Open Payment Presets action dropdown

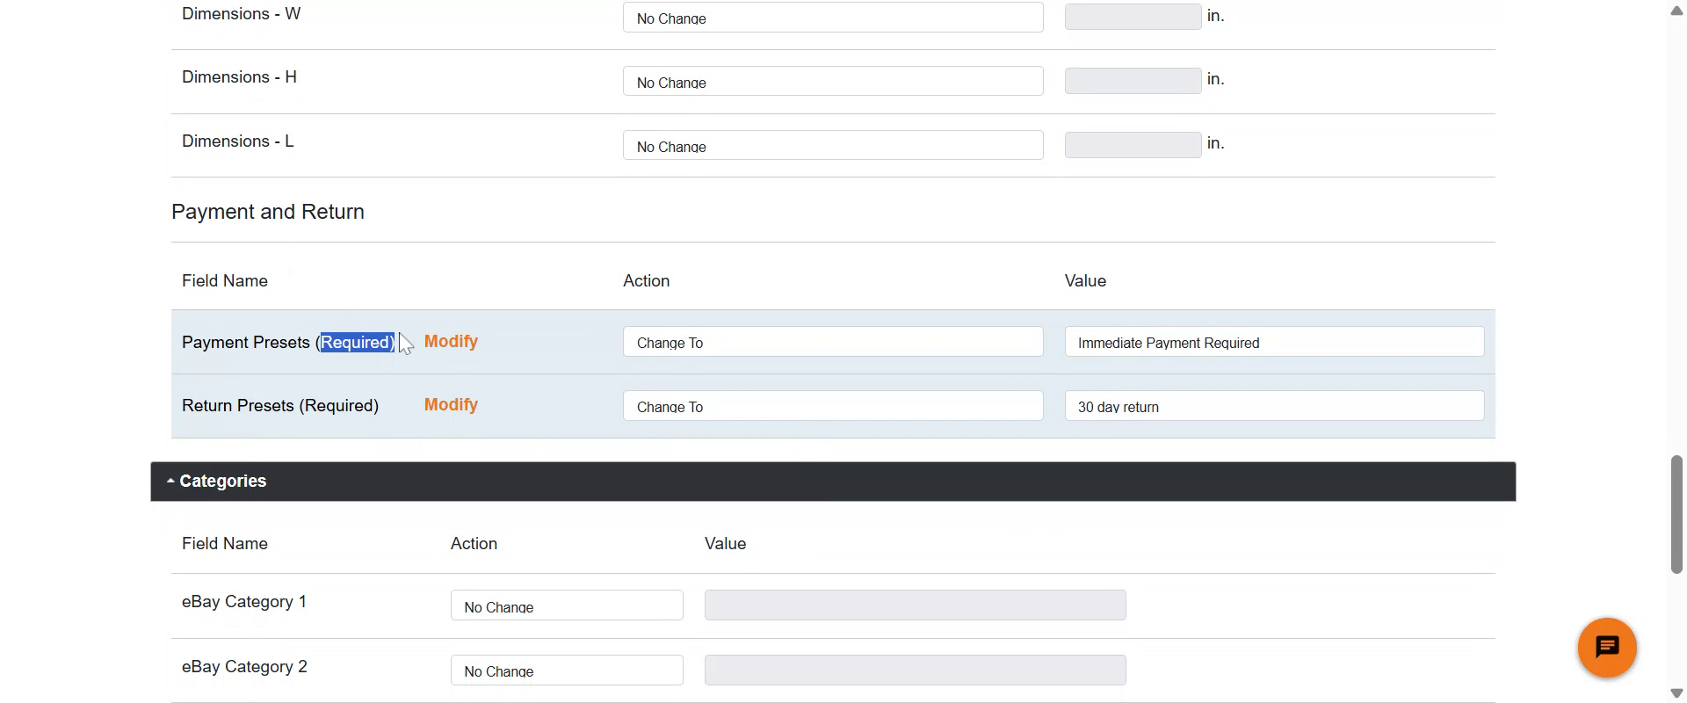[833, 342]
